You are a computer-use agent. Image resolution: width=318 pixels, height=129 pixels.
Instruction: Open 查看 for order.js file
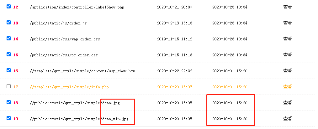(287, 23)
